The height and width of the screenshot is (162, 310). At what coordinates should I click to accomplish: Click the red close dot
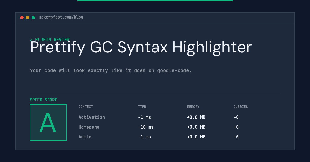click(x=22, y=17)
